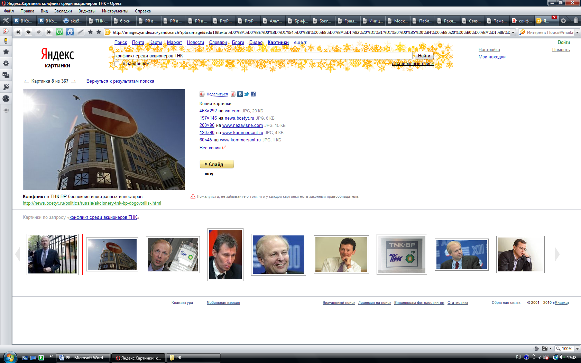Go to the previous picture arrow
581x363 pixels.
point(26,82)
